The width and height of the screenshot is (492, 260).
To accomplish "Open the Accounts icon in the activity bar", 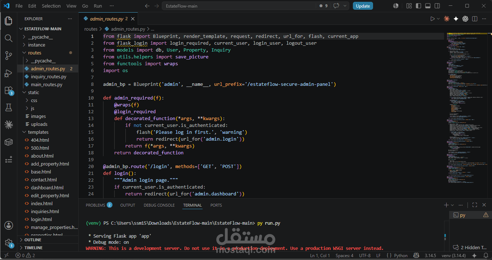I will tap(8, 226).
